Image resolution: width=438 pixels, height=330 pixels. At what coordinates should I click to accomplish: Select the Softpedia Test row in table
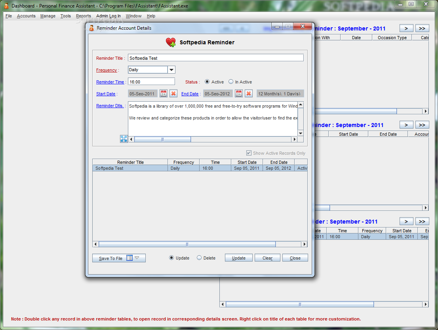pos(200,168)
